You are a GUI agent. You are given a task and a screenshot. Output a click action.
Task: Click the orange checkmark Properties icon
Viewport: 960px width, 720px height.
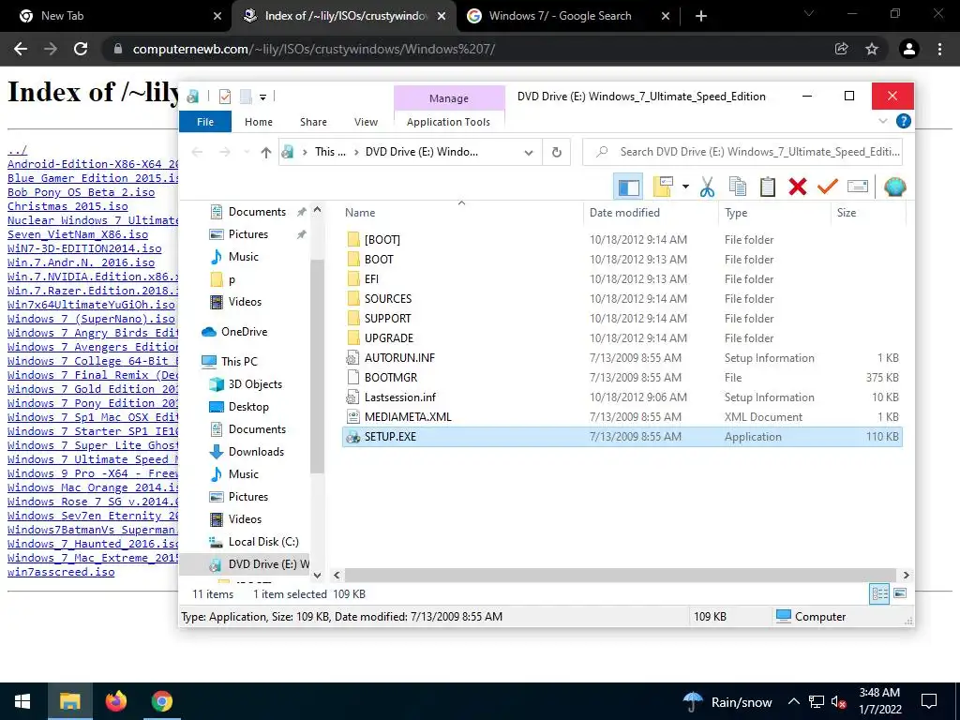click(x=827, y=187)
